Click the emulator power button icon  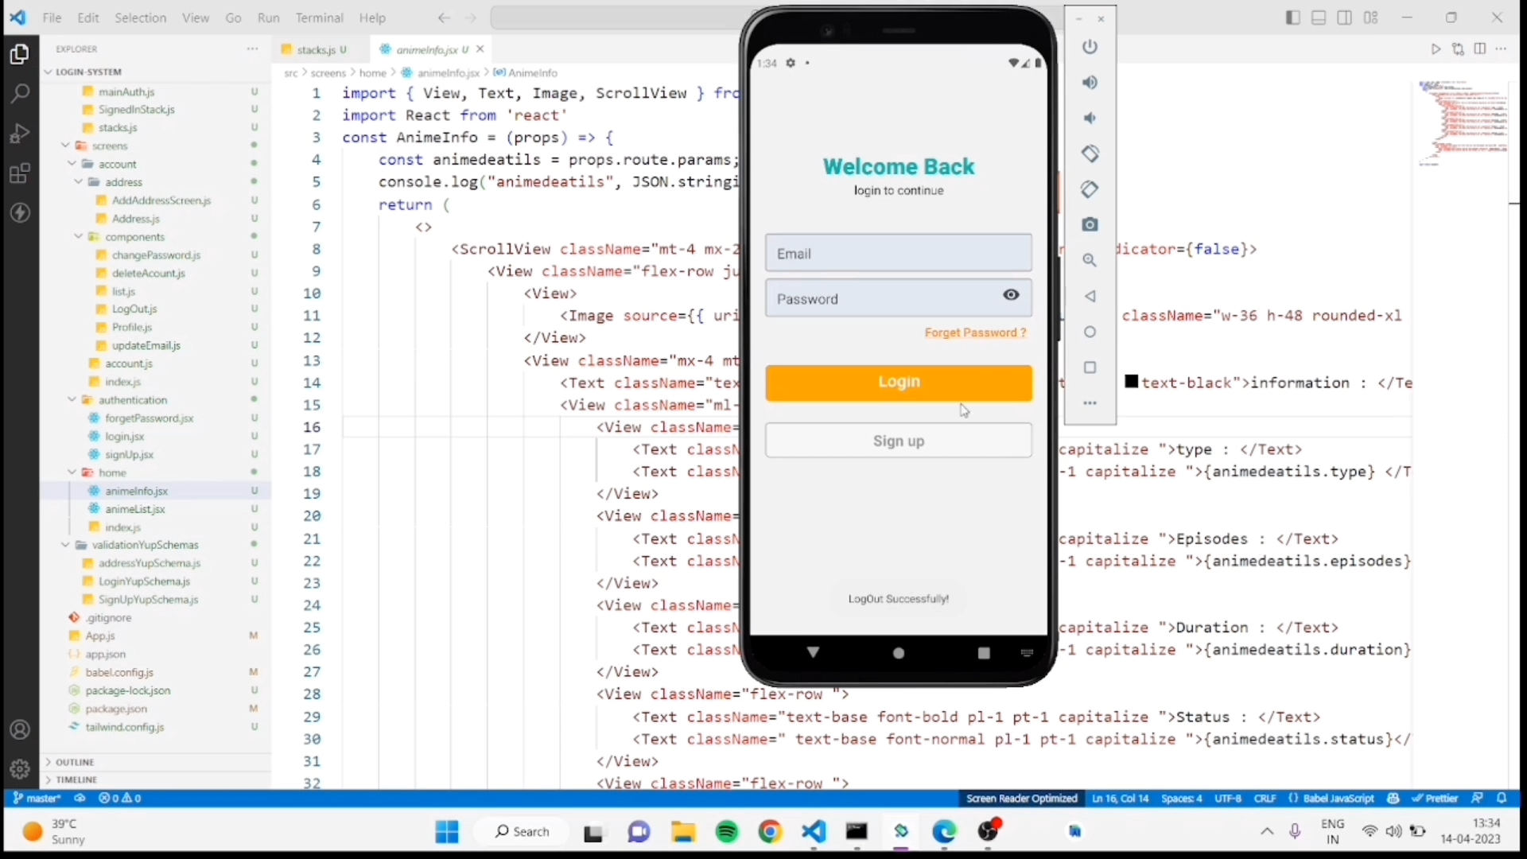pyautogui.click(x=1090, y=47)
